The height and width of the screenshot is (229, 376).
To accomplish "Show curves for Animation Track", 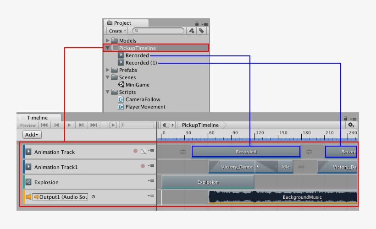I will (143, 152).
